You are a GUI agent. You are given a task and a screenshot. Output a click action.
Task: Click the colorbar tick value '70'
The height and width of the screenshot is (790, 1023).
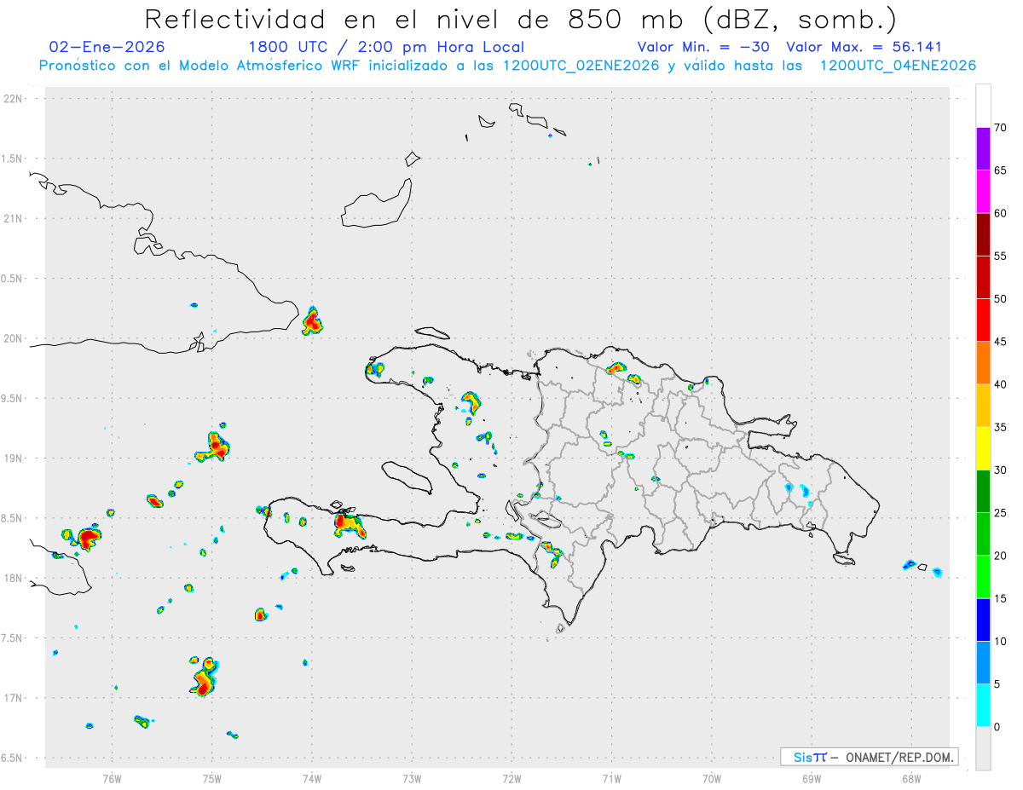tap(1001, 128)
